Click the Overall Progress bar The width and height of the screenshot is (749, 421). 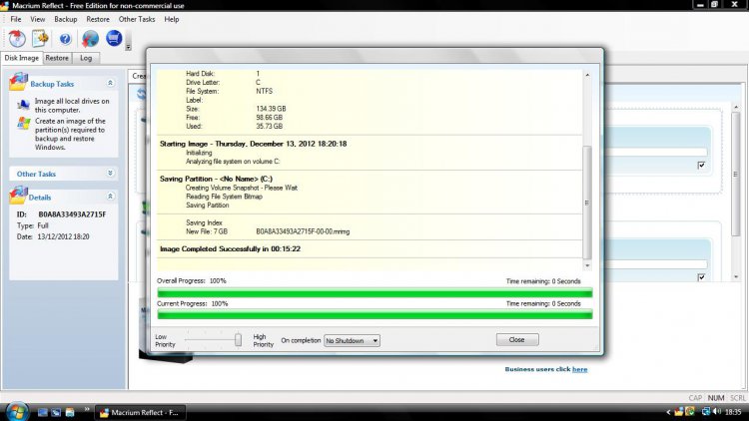click(x=374, y=292)
